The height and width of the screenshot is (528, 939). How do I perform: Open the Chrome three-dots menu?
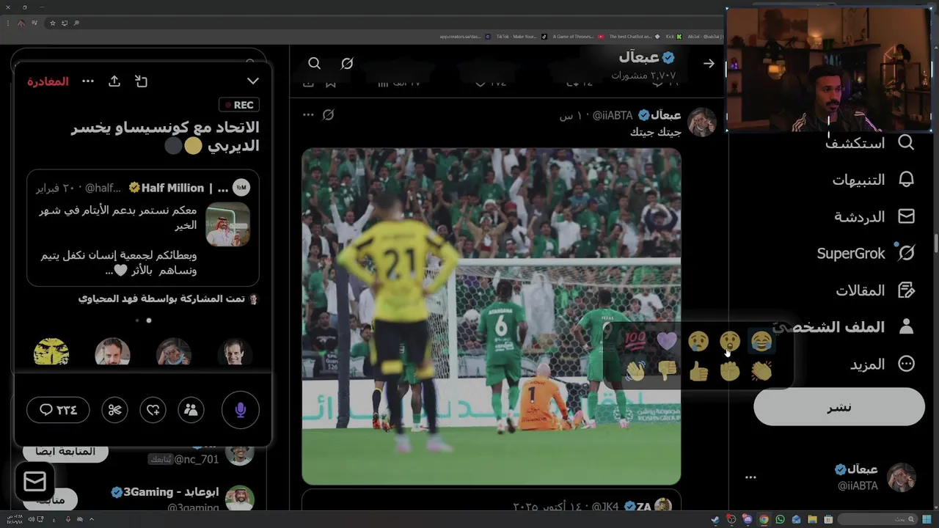point(8,23)
